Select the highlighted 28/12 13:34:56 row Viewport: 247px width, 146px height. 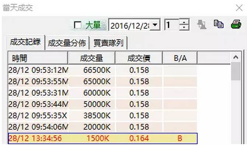pos(103,138)
